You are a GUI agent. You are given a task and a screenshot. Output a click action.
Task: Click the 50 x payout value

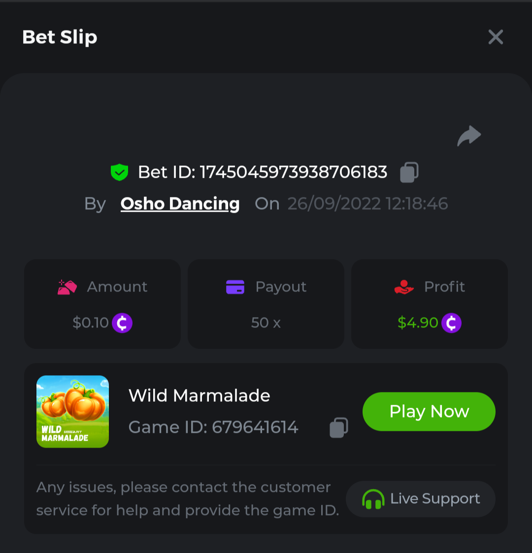[x=266, y=323]
